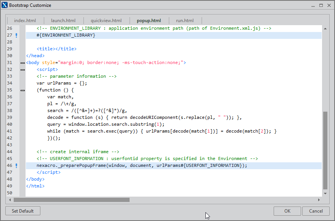The width and height of the screenshot is (335, 221).
Task: Switch to the index.html tab
Action: [x=25, y=21]
